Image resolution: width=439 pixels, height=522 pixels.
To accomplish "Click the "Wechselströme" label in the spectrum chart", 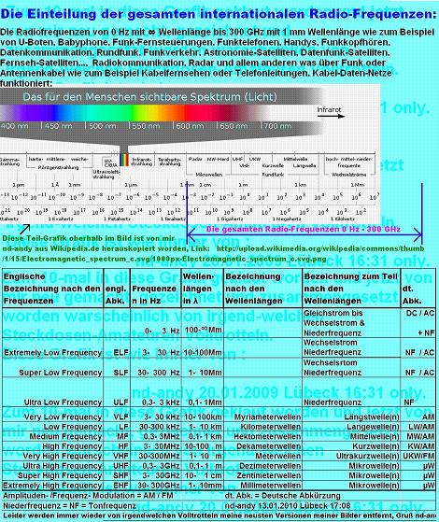I will pos(348,175).
